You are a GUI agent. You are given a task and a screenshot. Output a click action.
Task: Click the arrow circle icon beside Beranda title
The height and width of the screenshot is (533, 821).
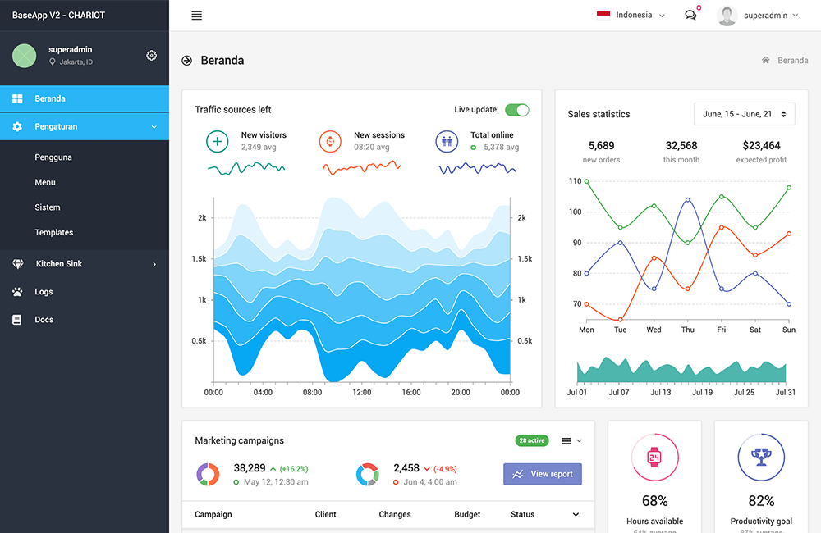[x=186, y=61]
